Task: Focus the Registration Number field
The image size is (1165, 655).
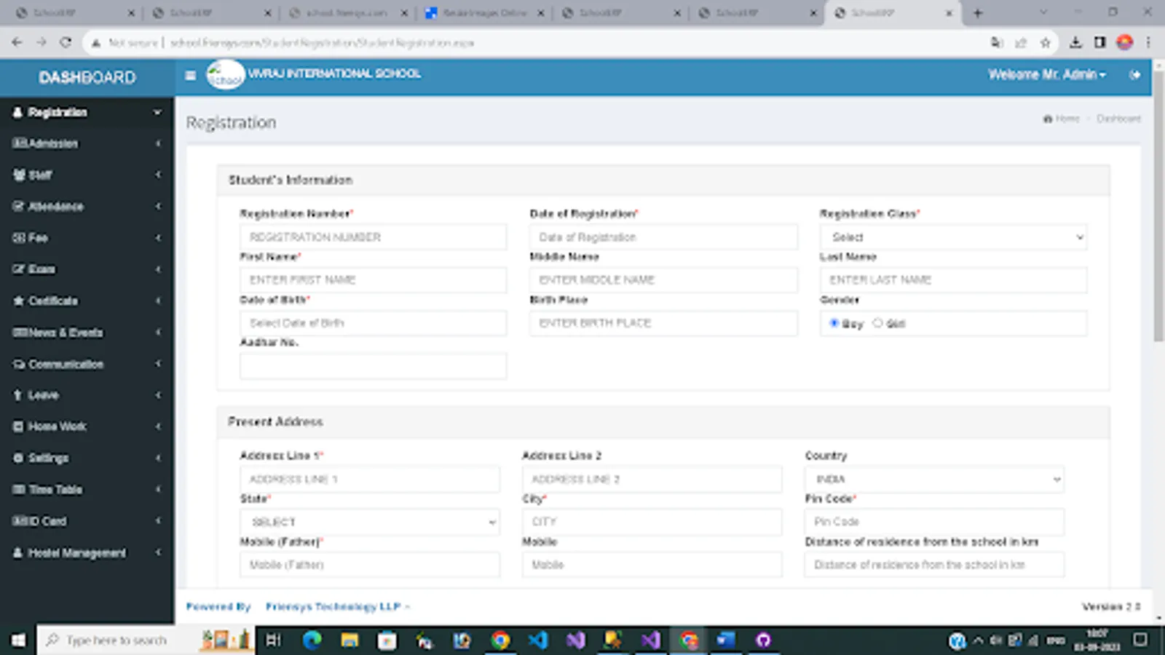Action: 373,237
